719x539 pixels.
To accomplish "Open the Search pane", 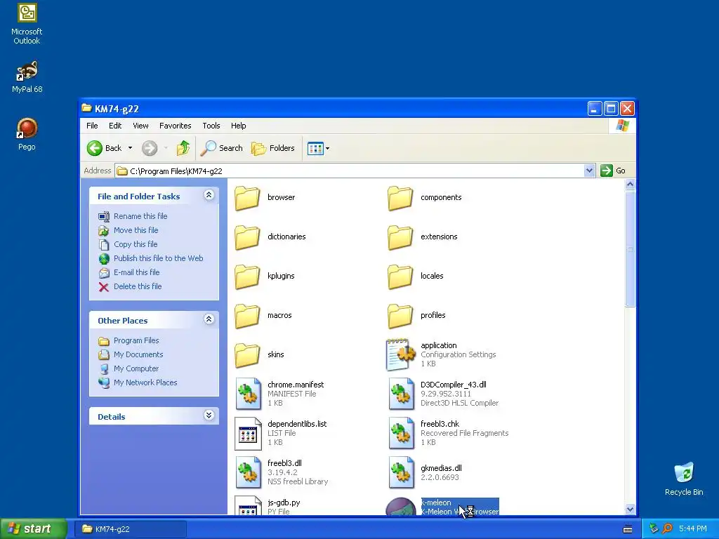I will (221, 148).
